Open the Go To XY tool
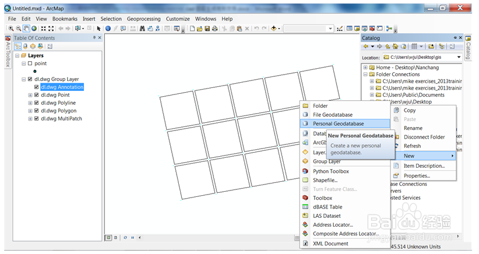Screen dimensions: 479x254 pyautogui.click(x=158, y=29)
